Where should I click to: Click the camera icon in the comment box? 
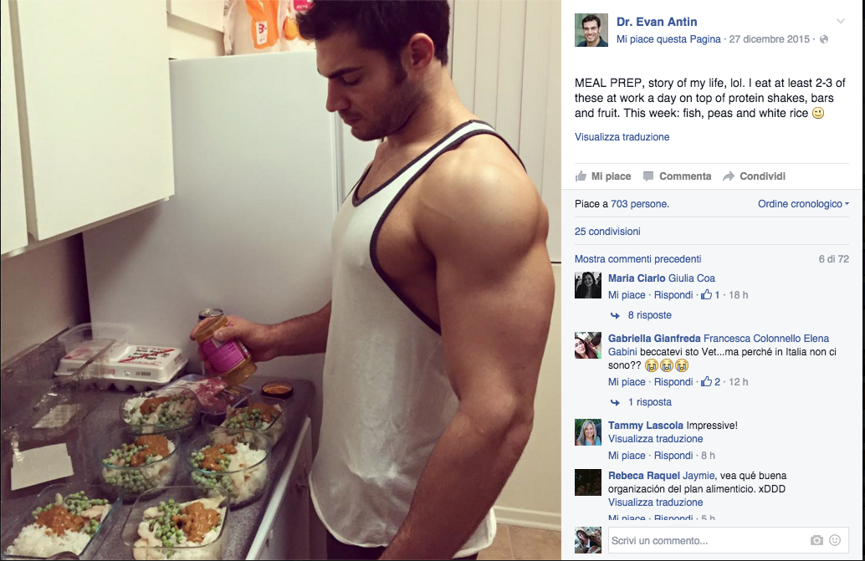coord(816,541)
